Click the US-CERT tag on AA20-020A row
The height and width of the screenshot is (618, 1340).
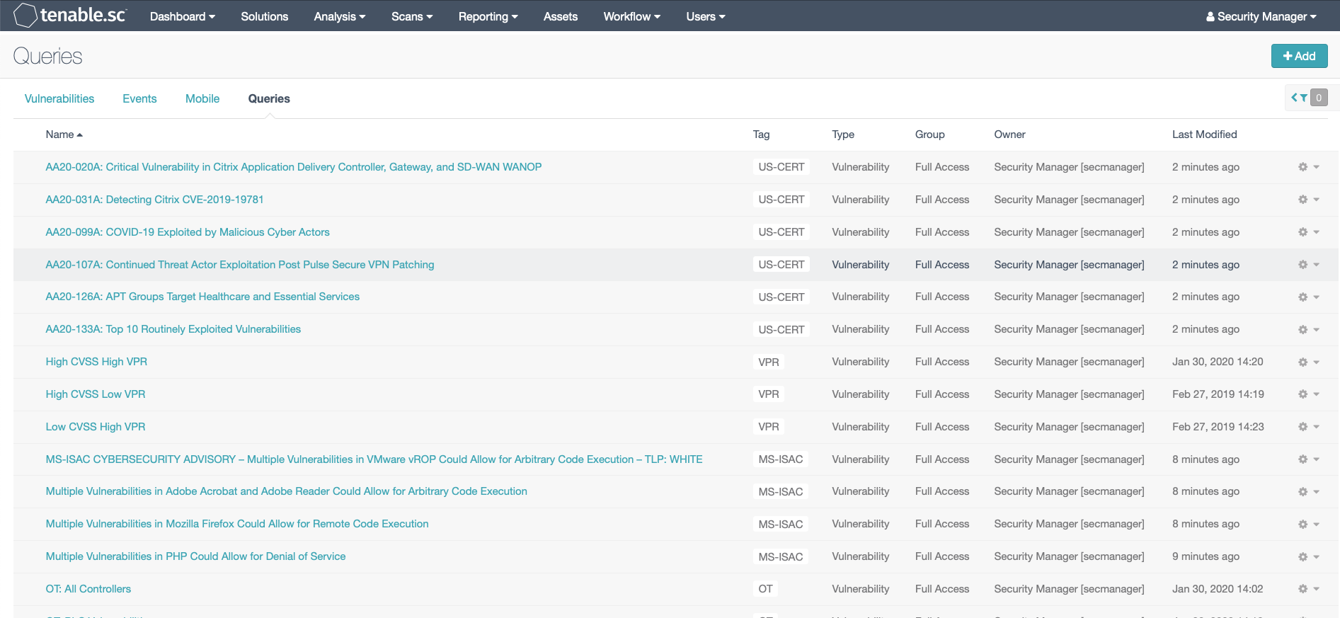(781, 167)
